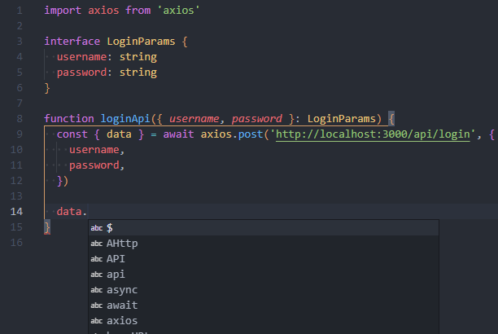Click 'password,' on line 11
The image size is (498, 334).
tap(97, 165)
